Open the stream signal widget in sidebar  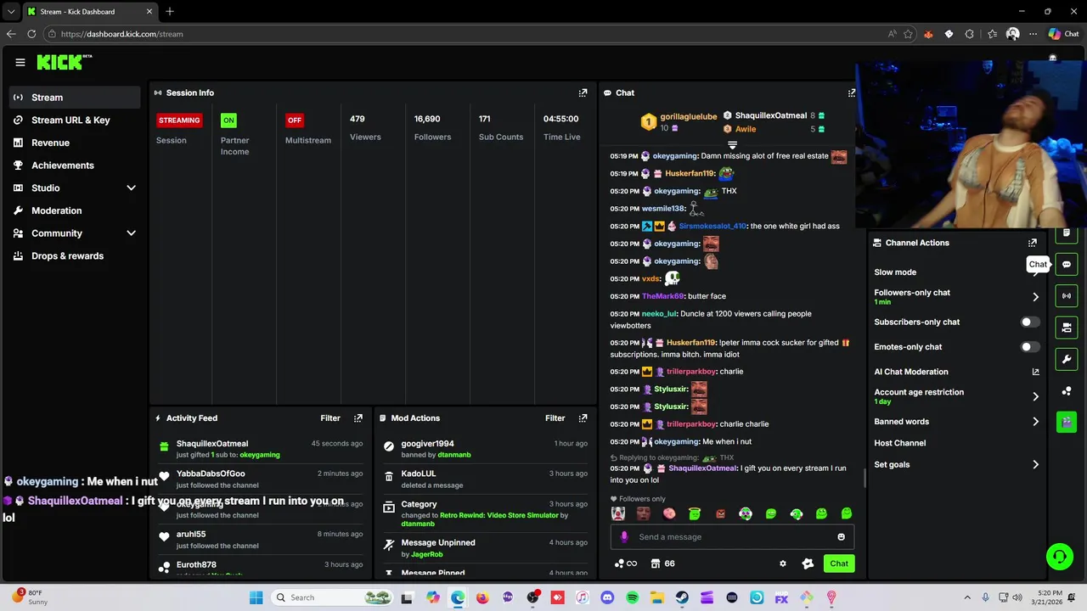coord(1067,296)
